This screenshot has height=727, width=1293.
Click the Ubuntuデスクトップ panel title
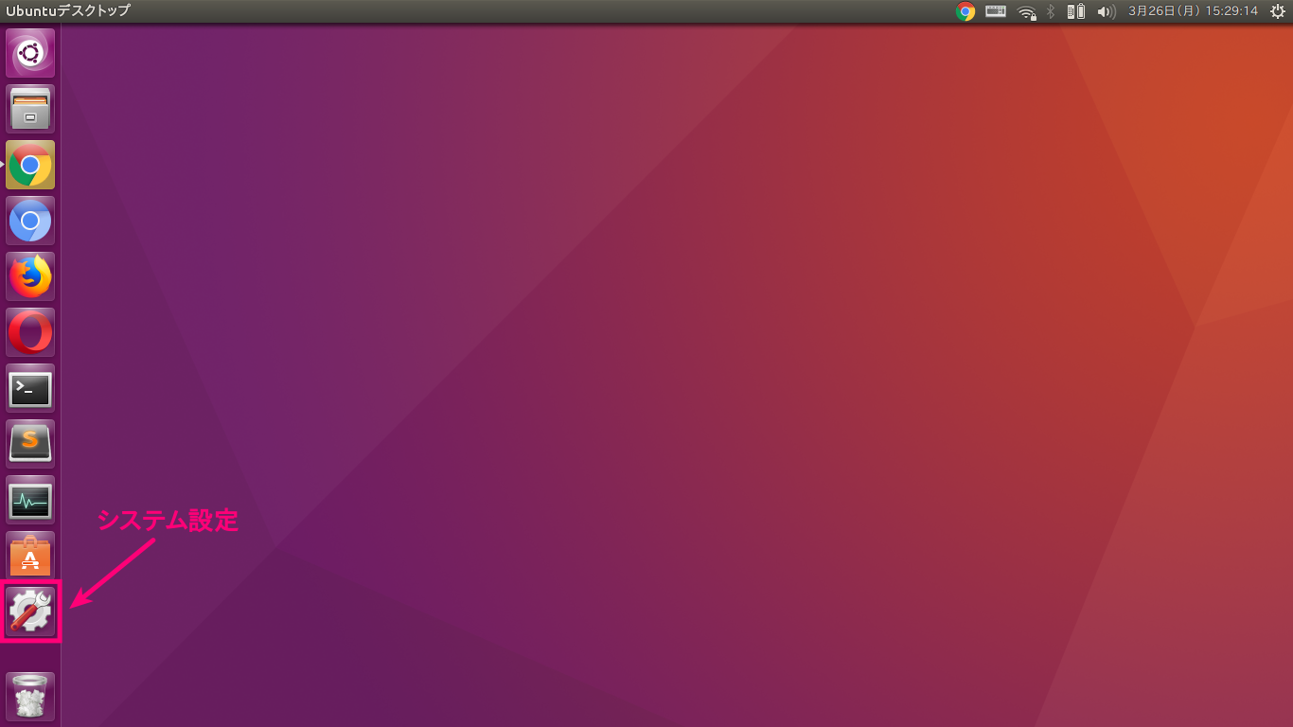67,11
